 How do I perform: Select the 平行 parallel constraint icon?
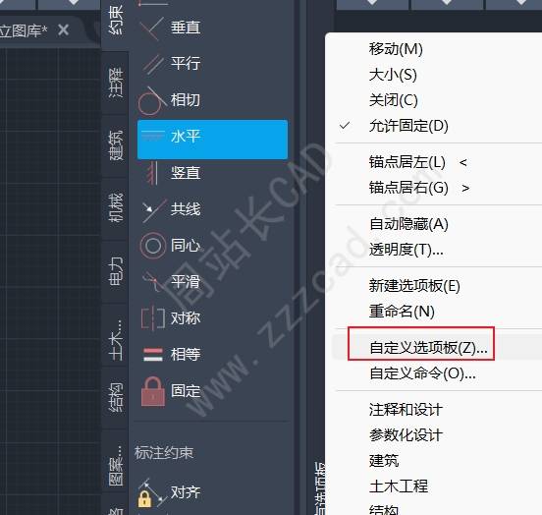pos(152,64)
